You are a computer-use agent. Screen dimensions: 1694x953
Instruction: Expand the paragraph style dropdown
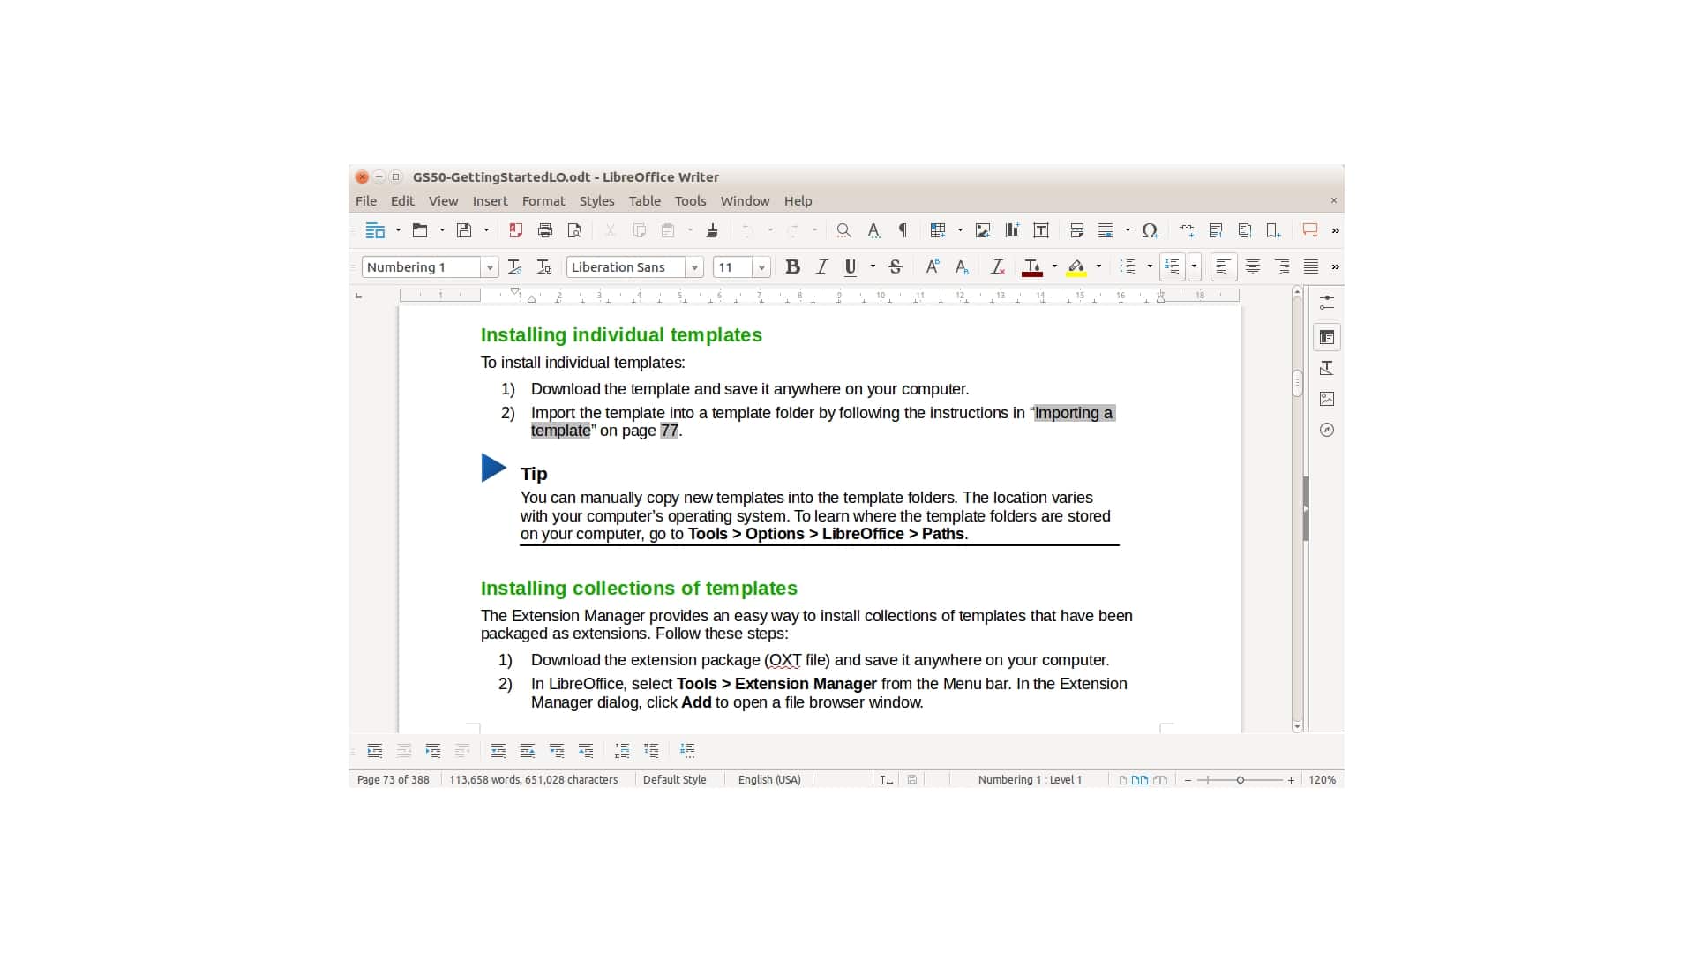pos(490,266)
